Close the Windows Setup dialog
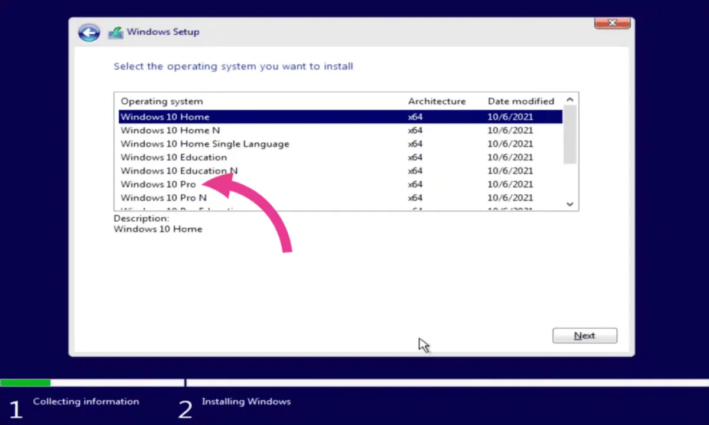The image size is (709, 425). [612, 23]
